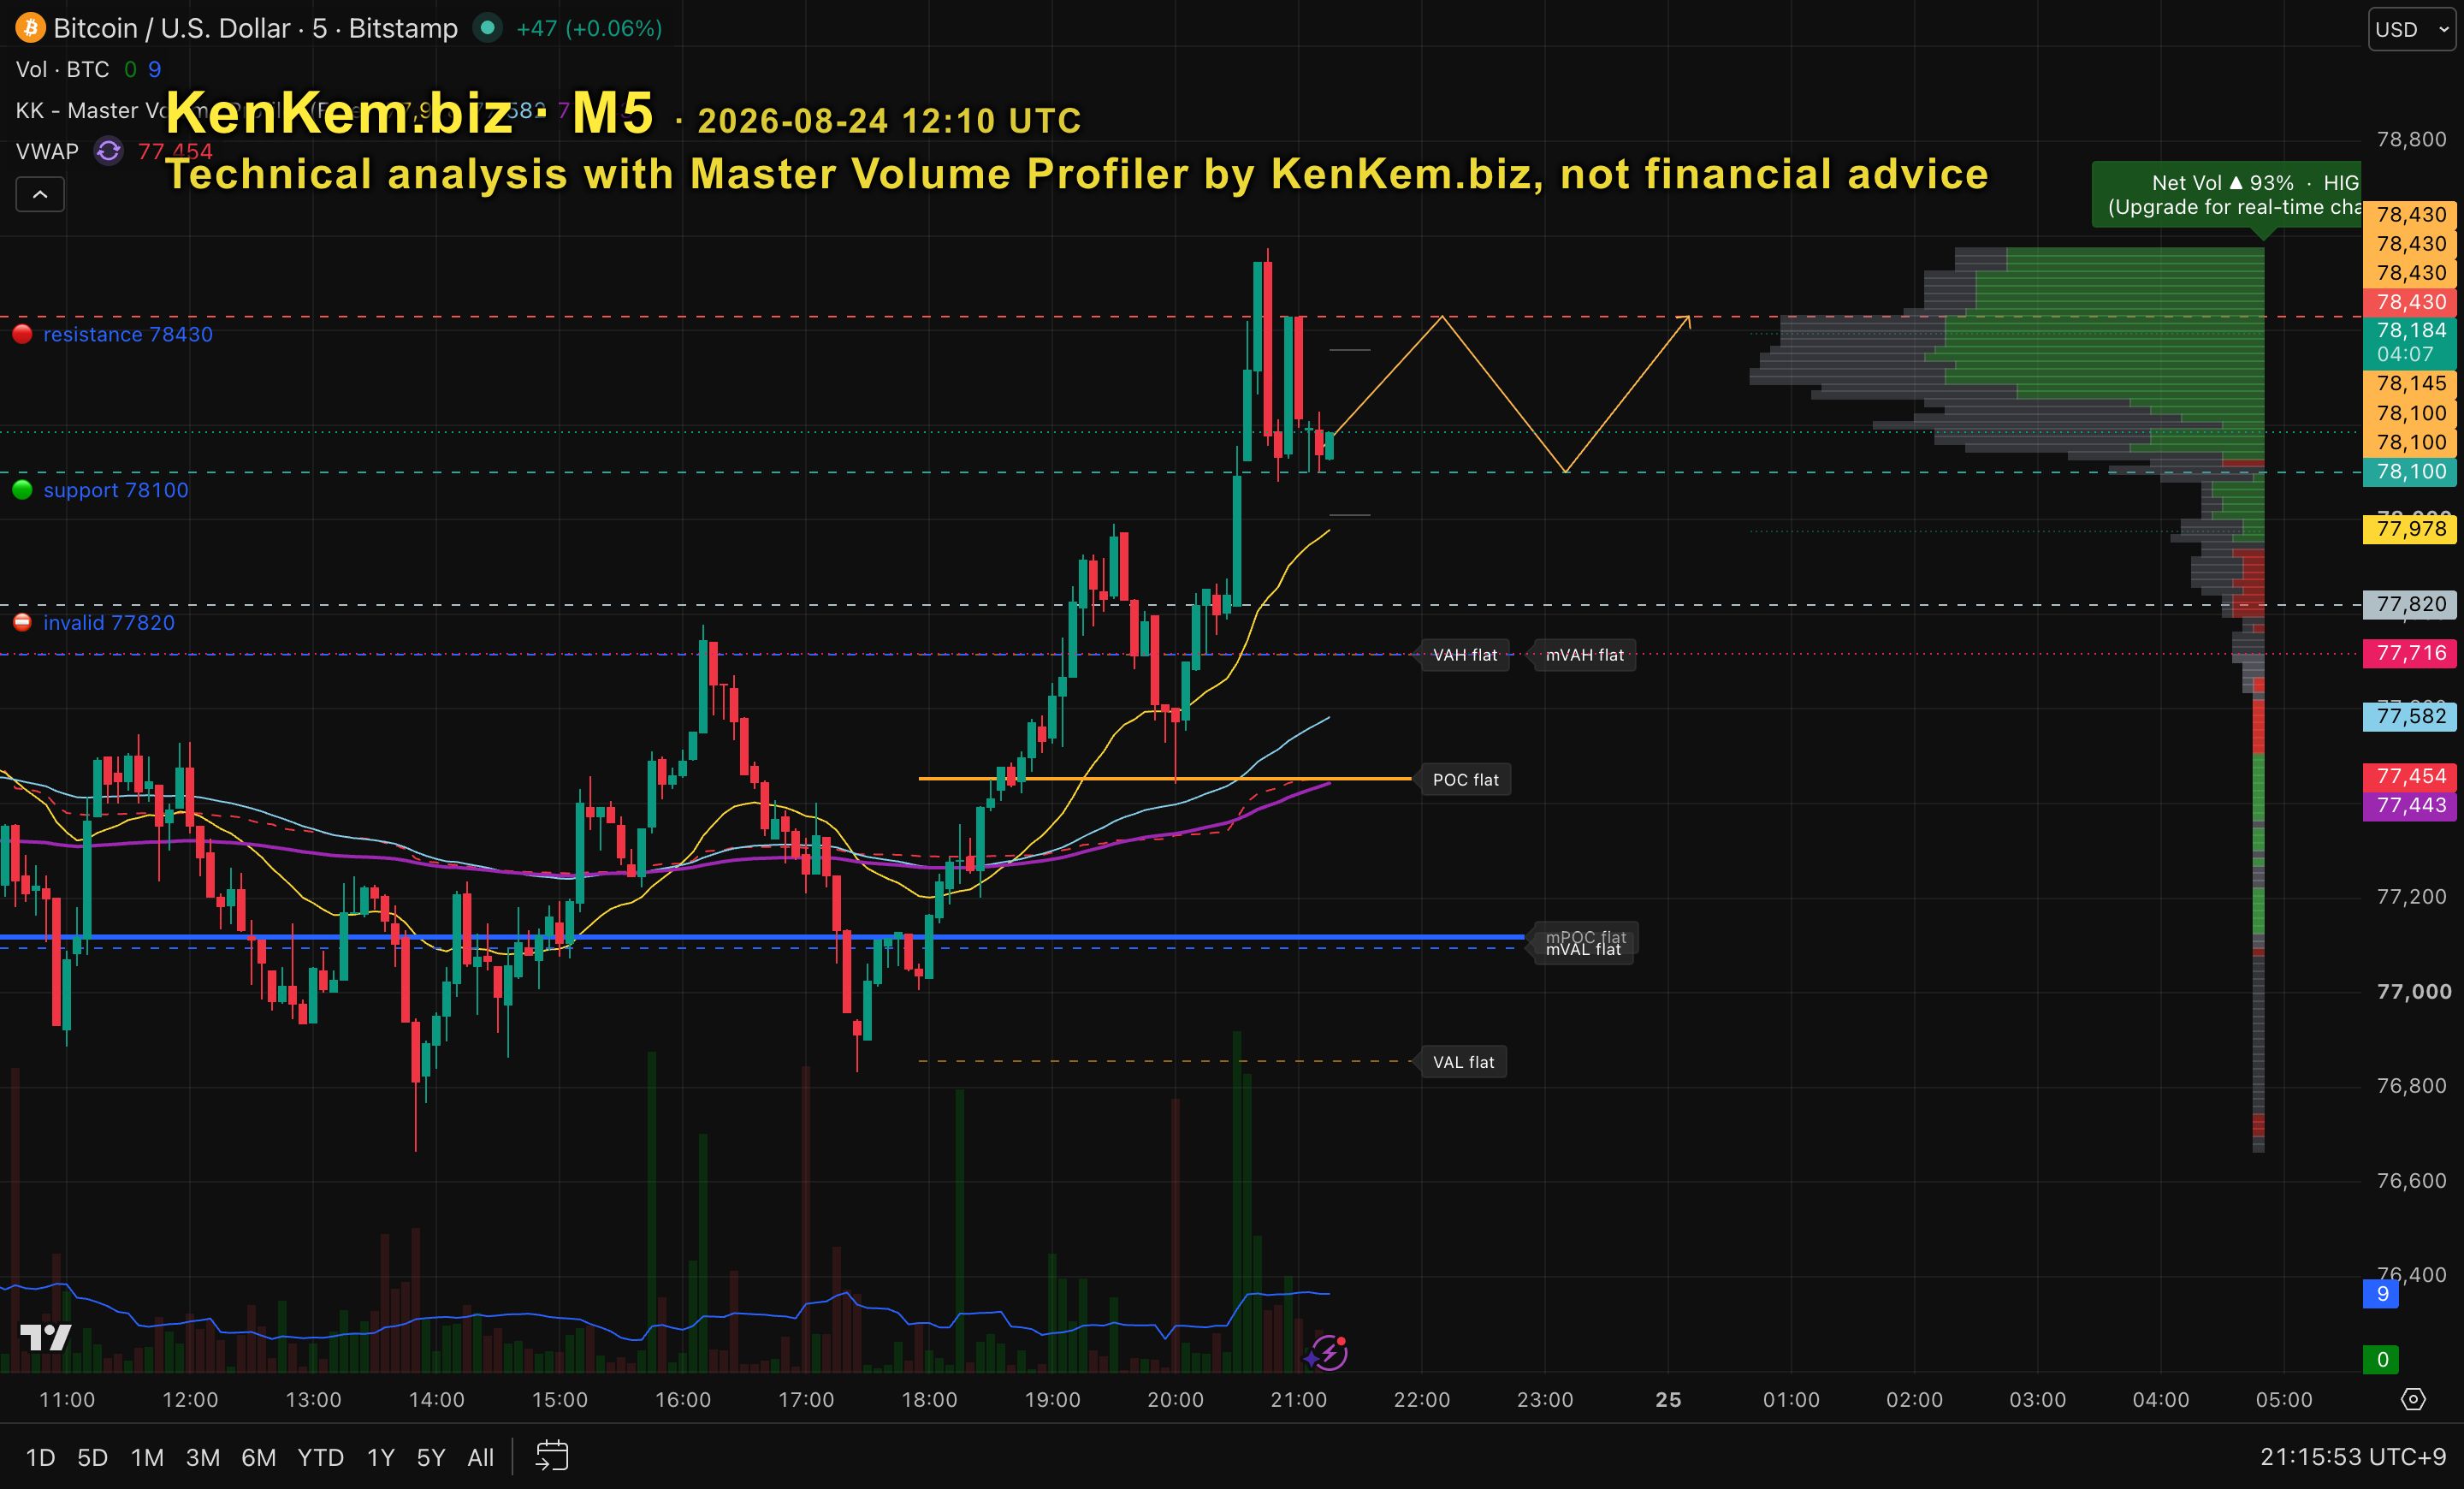Click the red 78,430 price axis label

coord(2410,302)
